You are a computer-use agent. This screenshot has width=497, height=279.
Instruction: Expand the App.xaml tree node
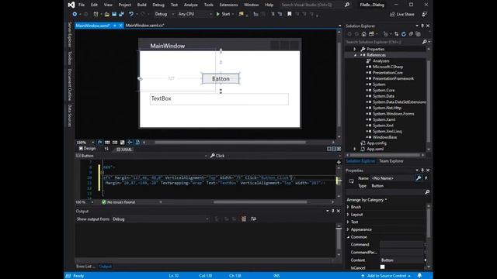click(355, 149)
